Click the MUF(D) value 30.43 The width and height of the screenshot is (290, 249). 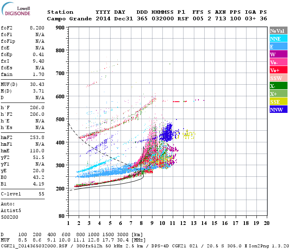[37, 84]
